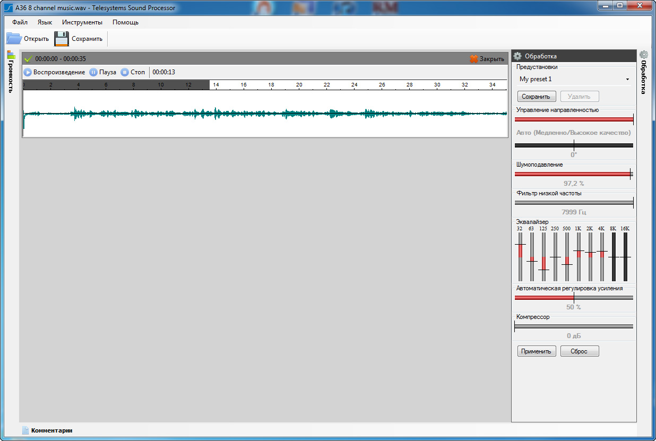
Task: Open the My preset 1 dropdown
Action: point(574,79)
